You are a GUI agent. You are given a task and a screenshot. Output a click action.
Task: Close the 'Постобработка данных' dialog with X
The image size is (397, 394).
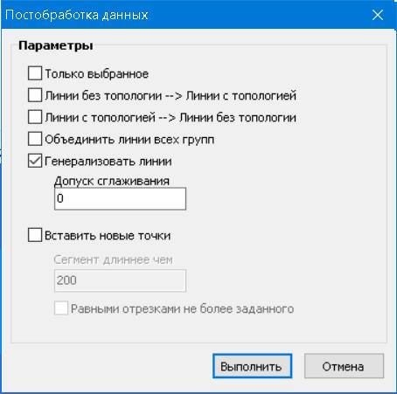point(378,15)
